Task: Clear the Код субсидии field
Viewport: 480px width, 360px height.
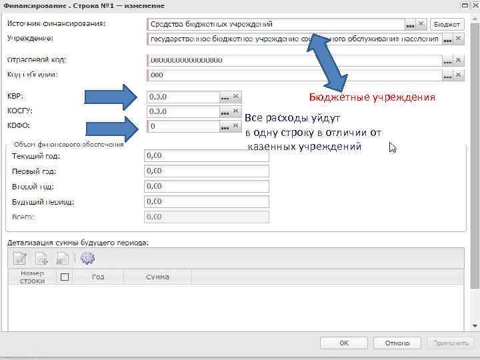Action: [x=458, y=75]
